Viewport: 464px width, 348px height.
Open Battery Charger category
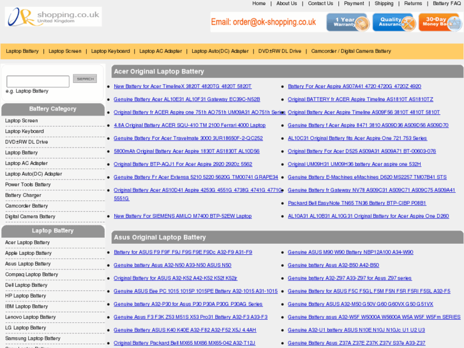23,195
